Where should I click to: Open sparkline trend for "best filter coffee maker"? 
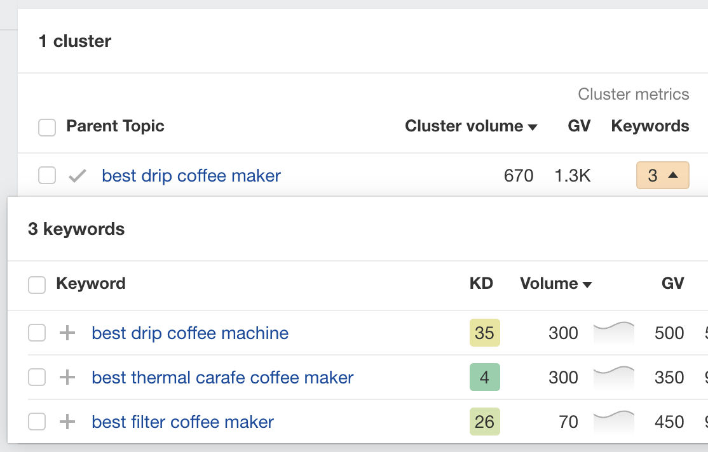(613, 422)
